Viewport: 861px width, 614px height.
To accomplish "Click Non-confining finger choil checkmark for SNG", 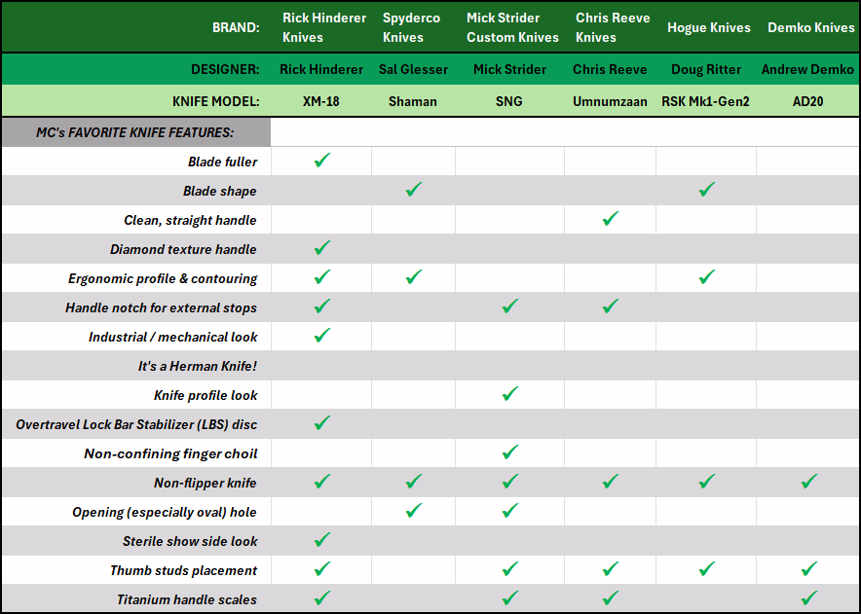I will [509, 452].
